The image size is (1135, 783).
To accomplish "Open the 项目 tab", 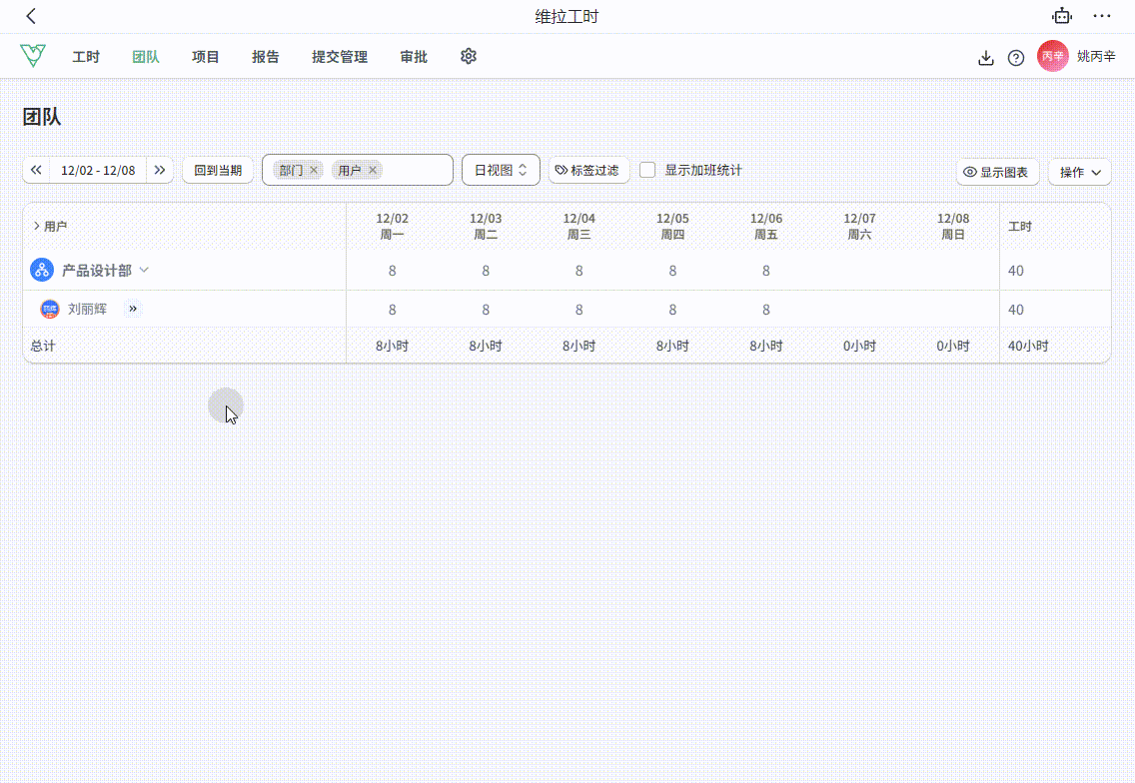I will coord(206,57).
